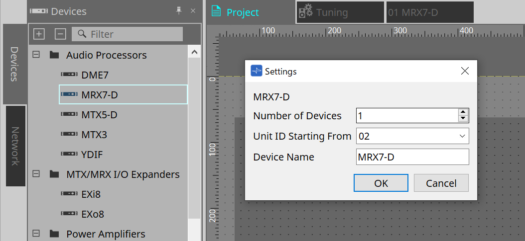Click the Audio Processors folder icon
Image resolution: width=525 pixels, height=241 pixels.
[54, 54]
